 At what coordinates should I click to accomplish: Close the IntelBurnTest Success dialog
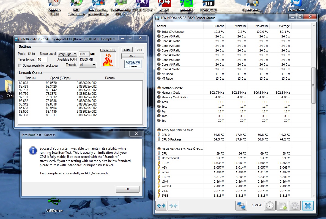coord(136,134)
